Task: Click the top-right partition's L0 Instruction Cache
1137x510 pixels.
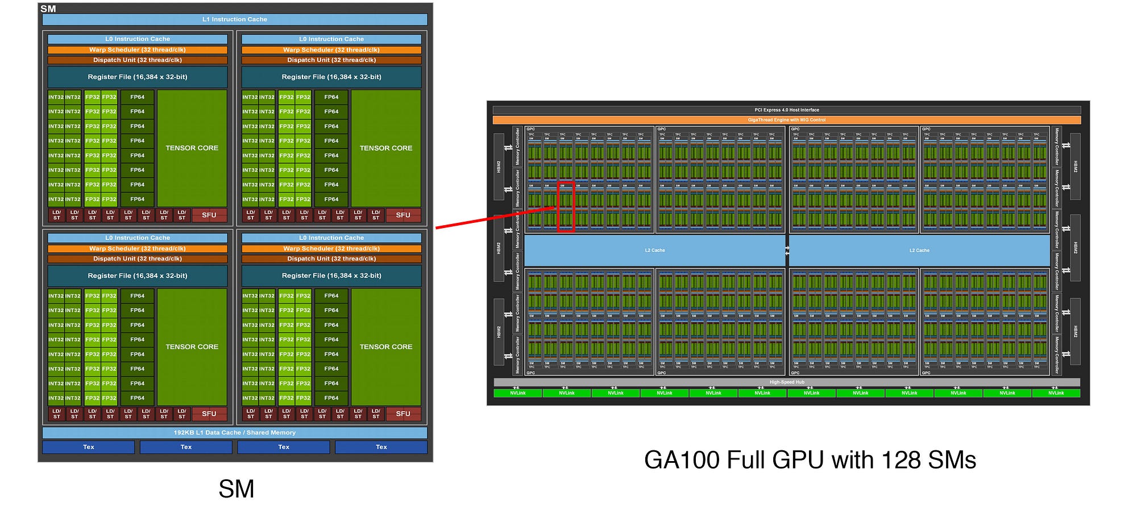Action: pyautogui.click(x=331, y=39)
